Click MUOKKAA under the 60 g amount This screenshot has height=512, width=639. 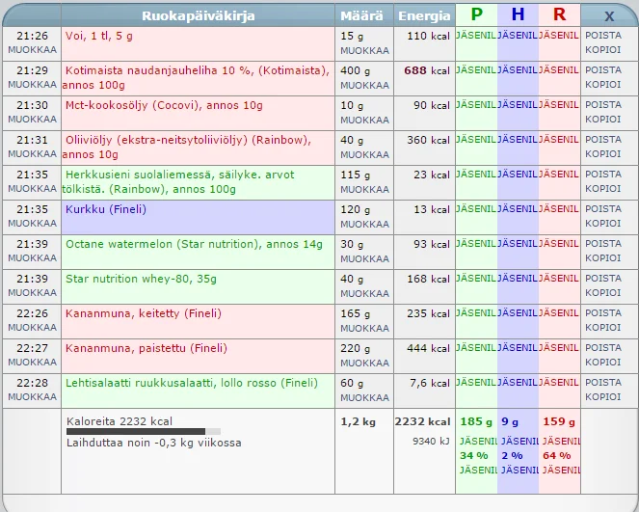[x=364, y=397]
